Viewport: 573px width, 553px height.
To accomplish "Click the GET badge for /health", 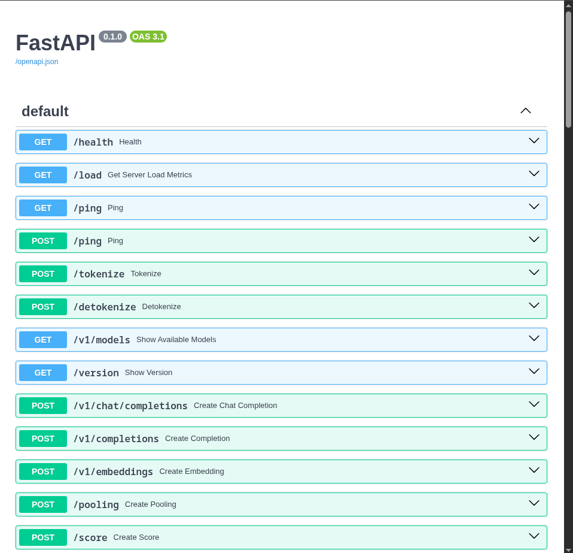I will [x=42, y=142].
